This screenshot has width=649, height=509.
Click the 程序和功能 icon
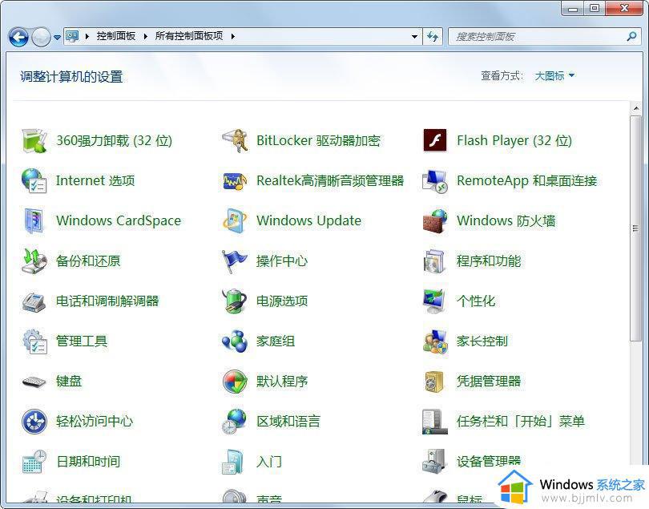pyautogui.click(x=434, y=261)
